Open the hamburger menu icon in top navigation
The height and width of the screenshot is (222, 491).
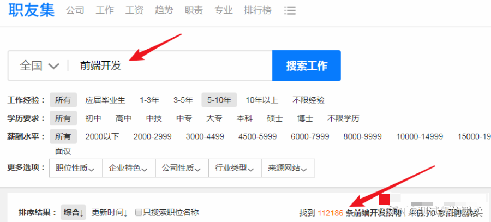pos(290,11)
